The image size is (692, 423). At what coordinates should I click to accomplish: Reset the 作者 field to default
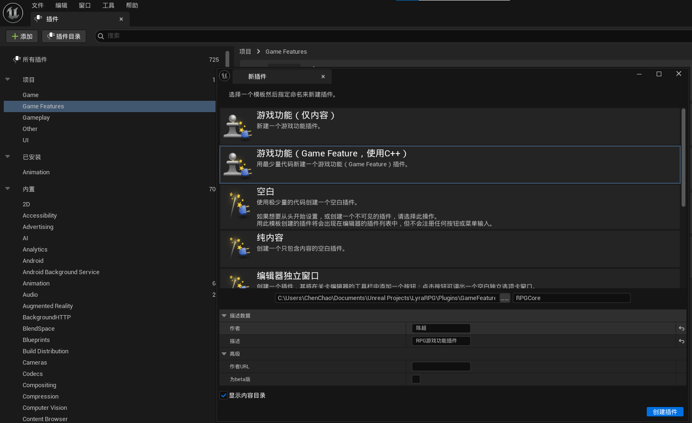681,328
